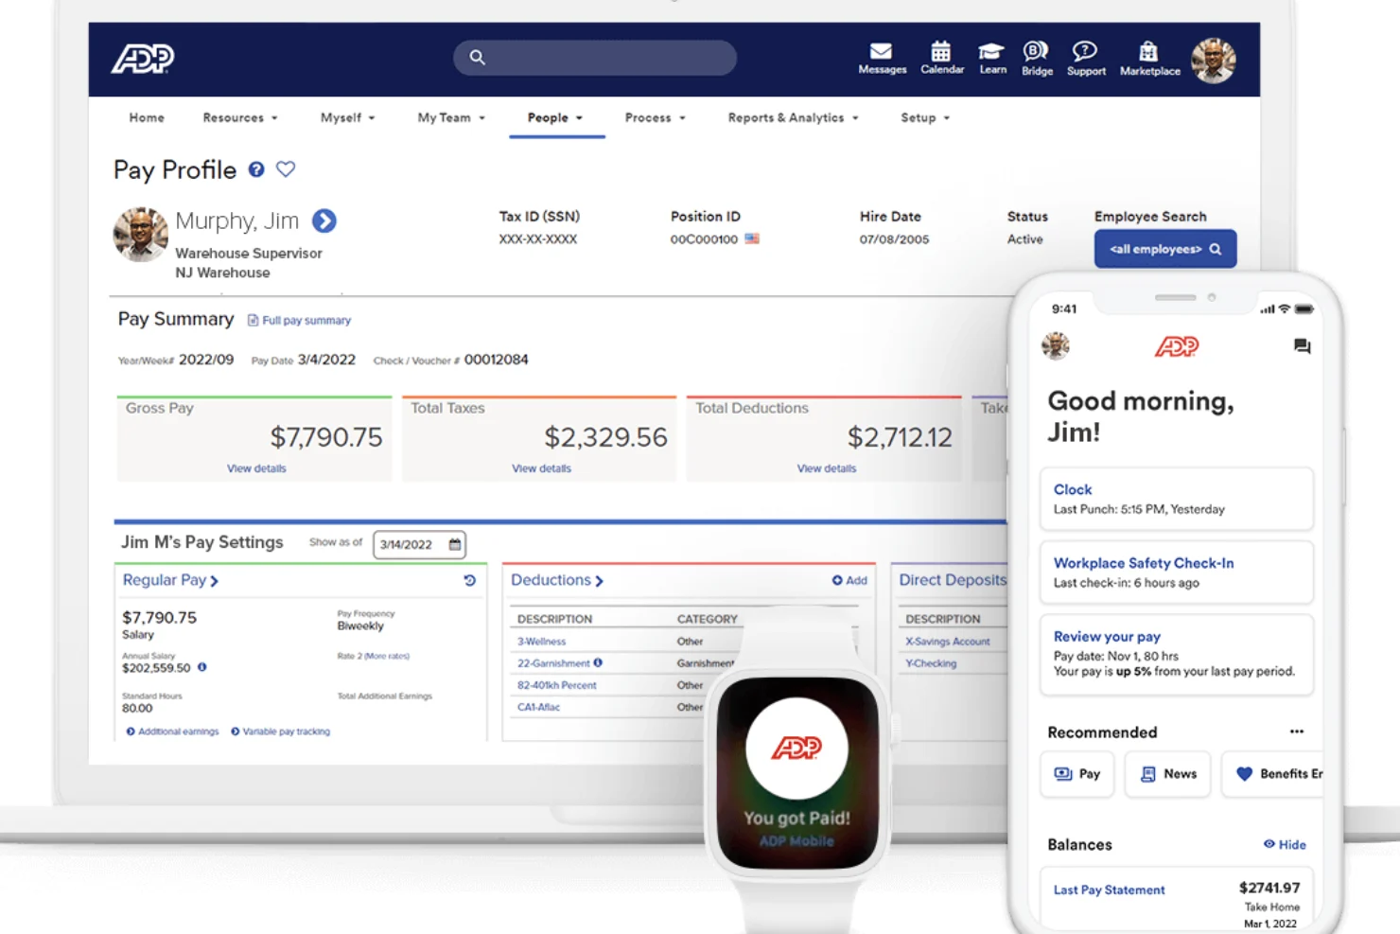Click user avatar in top header
The width and height of the screenshot is (1400, 934).
[x=1214, y=61]
